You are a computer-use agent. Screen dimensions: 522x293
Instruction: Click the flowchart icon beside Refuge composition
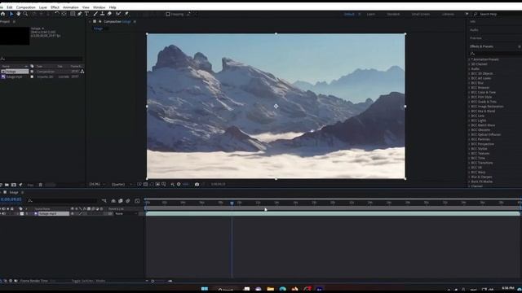click(x=82, y=72)
